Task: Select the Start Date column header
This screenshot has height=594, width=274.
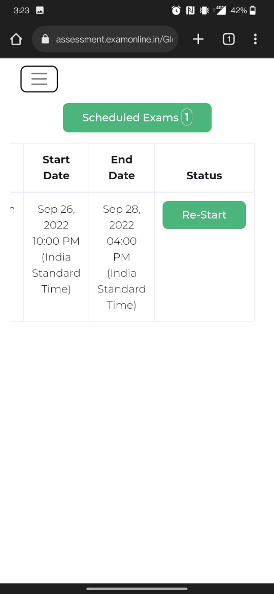Action: click(x=56, y=168)
